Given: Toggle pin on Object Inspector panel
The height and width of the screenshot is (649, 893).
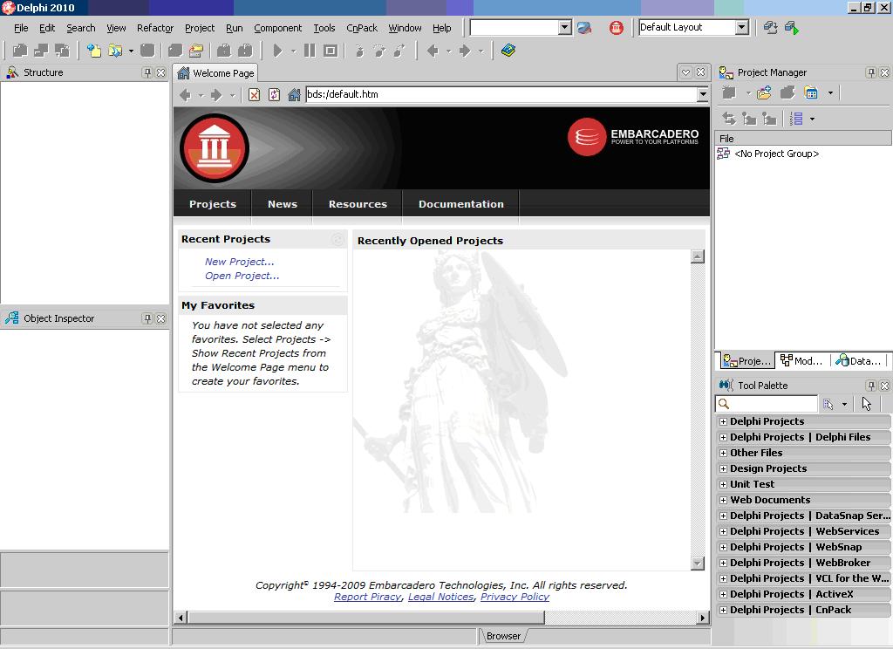Looking at the screenshot, I should click(x=147, y=318).
